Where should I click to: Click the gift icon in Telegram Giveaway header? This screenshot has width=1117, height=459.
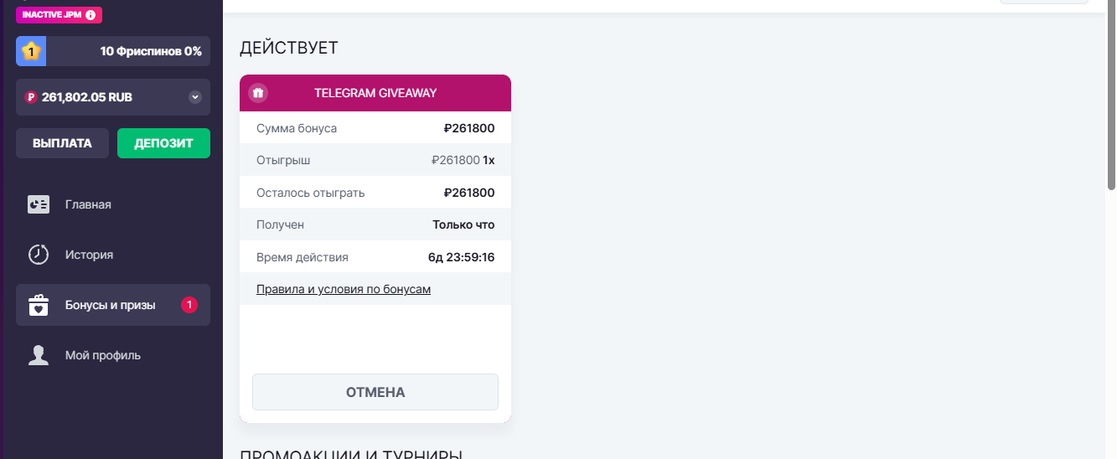point(258,93)
